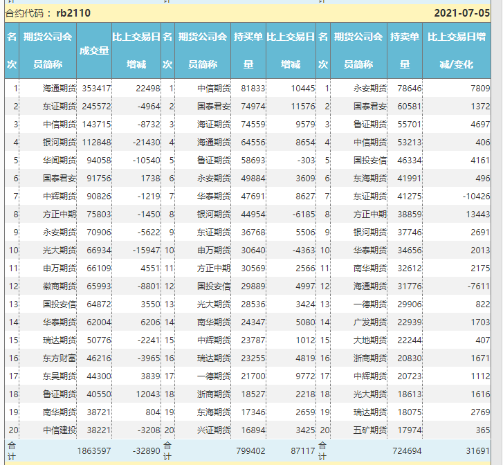Image resolution: width=503 pixels, height=465 pixels.
Task: Click the date 2021-07-05
Action: point(461,13)
